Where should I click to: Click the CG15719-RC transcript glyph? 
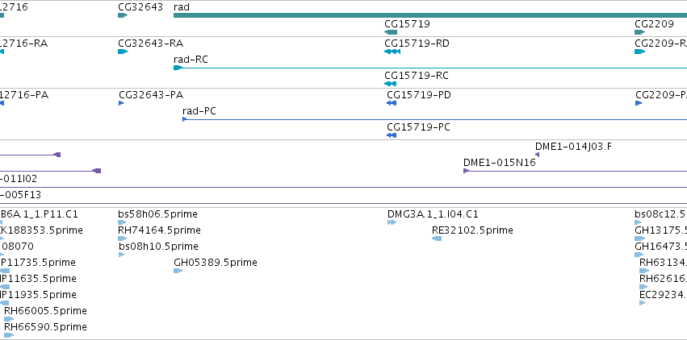pyautogui.click(x=391, y=84)
